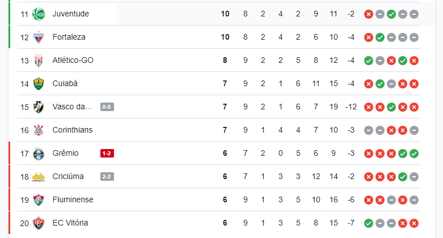Image resolution: width=443 pixels, height=238 pixels.
Task: Click EC Vitória's first green win icon
Action: click(x=369, y=223)
